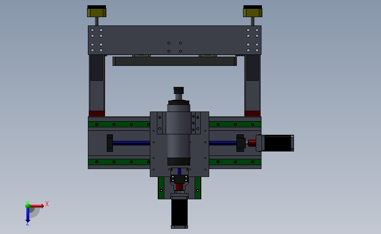Select the upper green linear rail, left section
The width and height of the screenshot is (381, 234).
click(x=119, y=124)
